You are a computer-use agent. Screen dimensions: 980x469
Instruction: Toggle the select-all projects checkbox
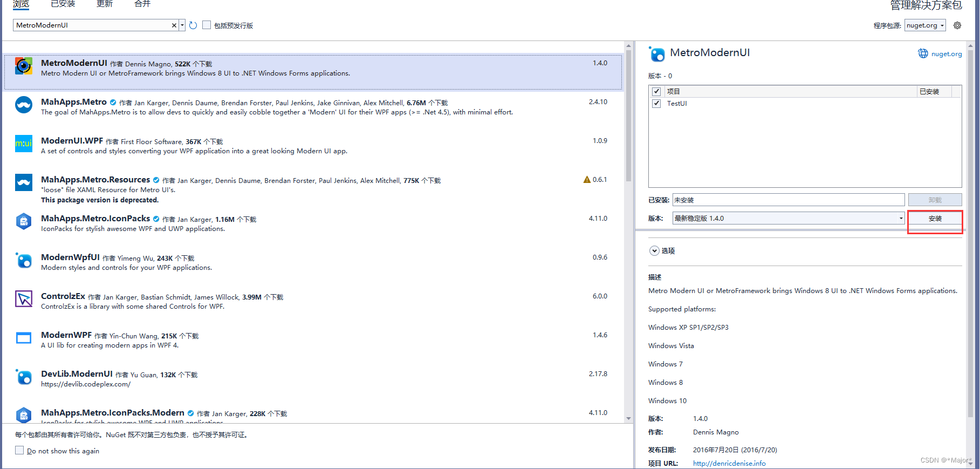[656, 91]
